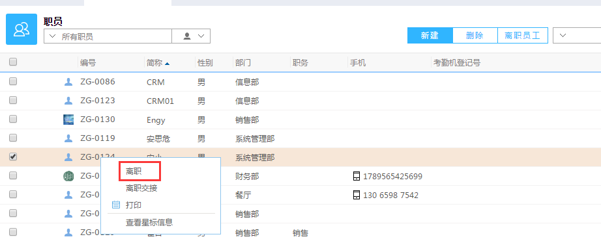Image resolution: width=601 pixels, height=239 pixels.
Task: Click the avatar thumbnail for ZG-0130
Action: 68,120
